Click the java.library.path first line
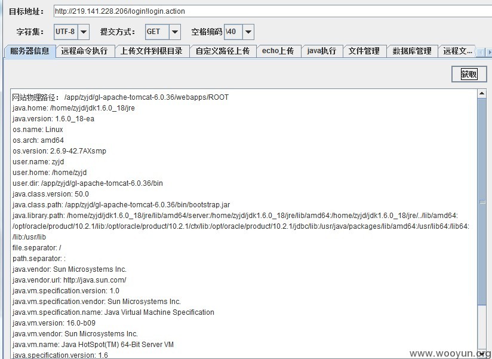Viewport: 492px width, 359px height. click(235, 215)
